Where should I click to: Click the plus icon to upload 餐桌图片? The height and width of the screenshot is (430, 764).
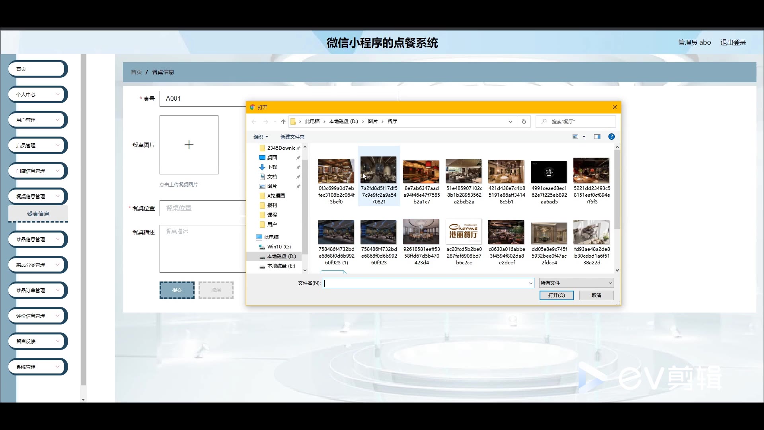click(189, 145)
